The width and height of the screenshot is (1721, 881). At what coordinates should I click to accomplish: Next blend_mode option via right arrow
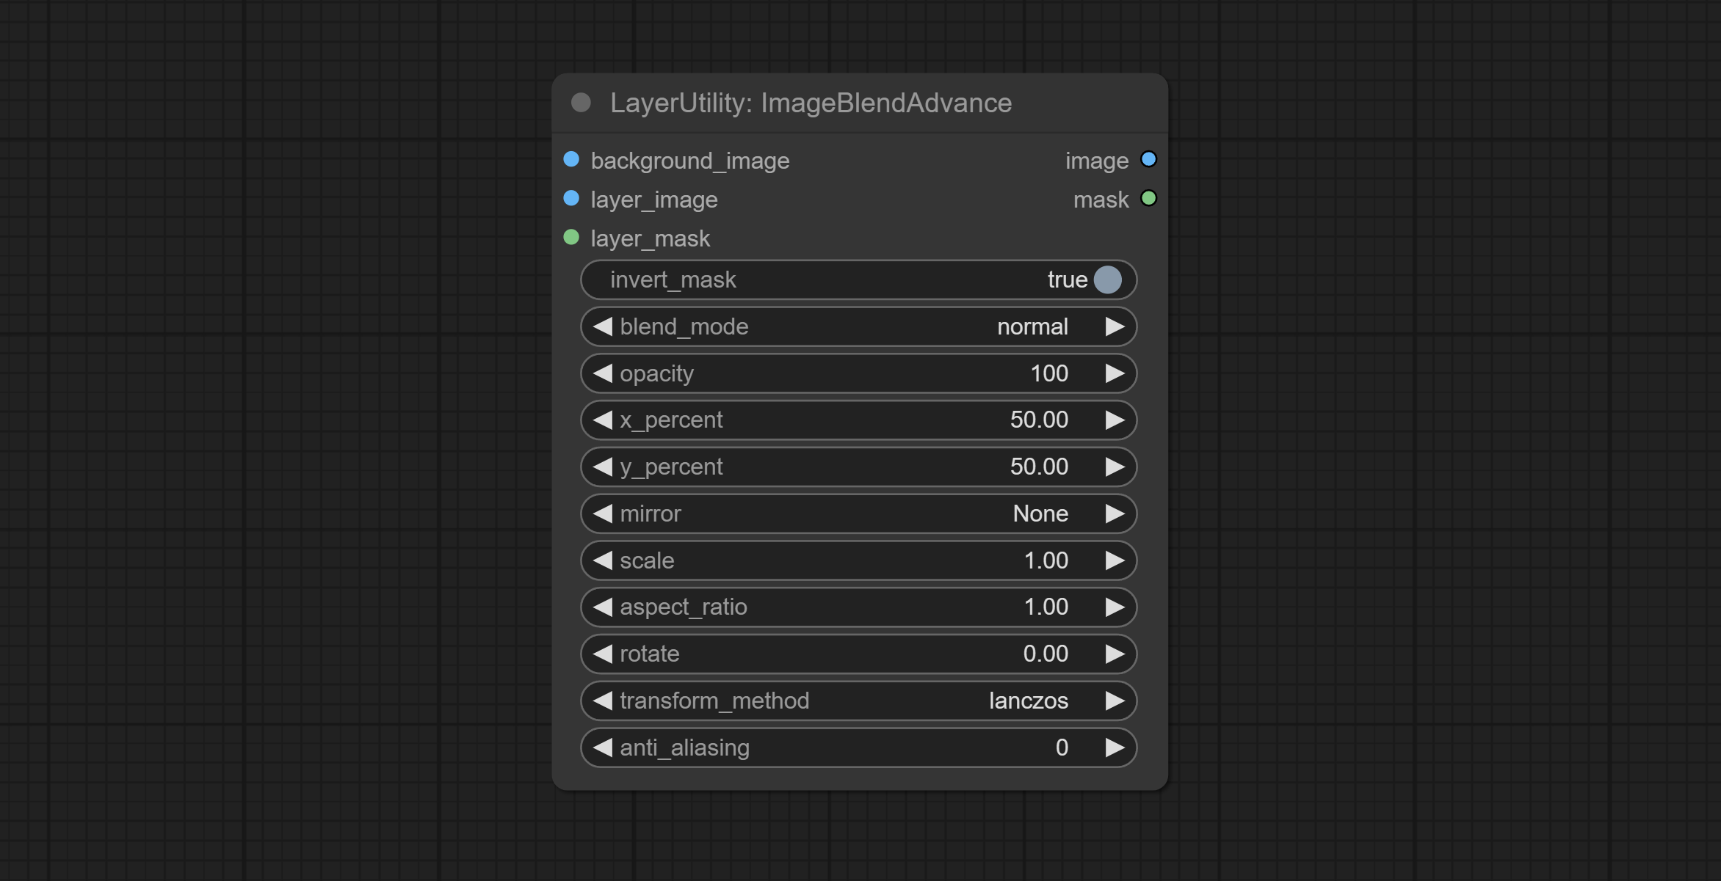tap(1115, 326)
